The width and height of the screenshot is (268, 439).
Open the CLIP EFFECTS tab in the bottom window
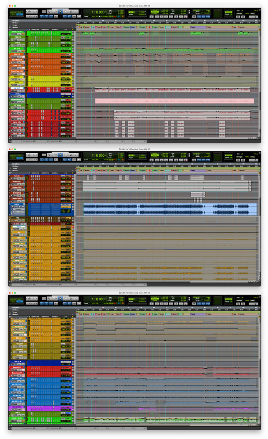(29, 428)
